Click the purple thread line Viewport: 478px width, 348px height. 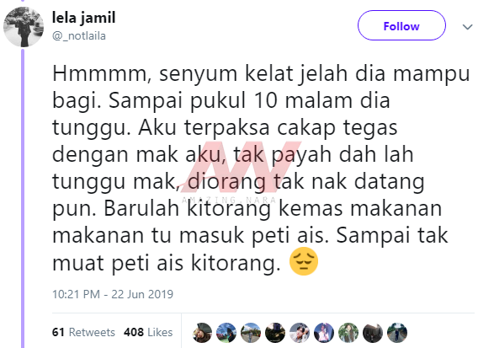(23, 198)
